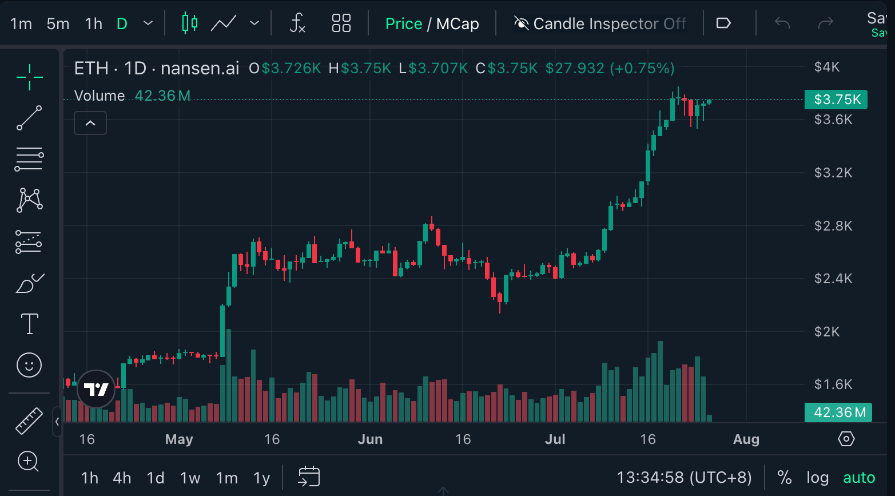Screen dimensions: 895x496
Task: Collapse the indicator legend chevron
Action: (90, 123)
